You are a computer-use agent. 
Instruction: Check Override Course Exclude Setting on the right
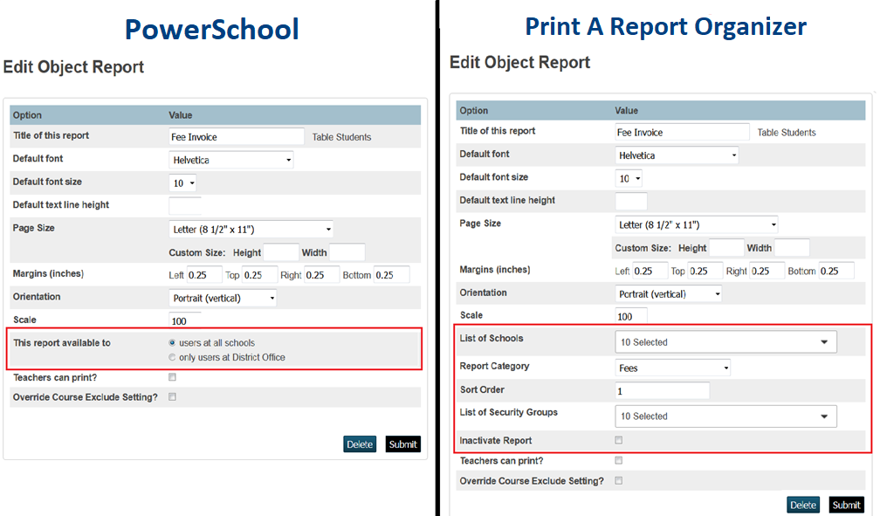(x=618, y=480)
